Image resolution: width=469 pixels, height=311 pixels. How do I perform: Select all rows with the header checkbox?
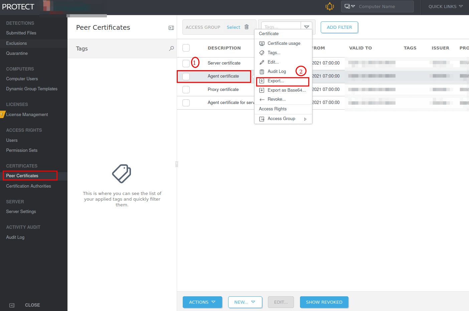[x=186, y=47]
